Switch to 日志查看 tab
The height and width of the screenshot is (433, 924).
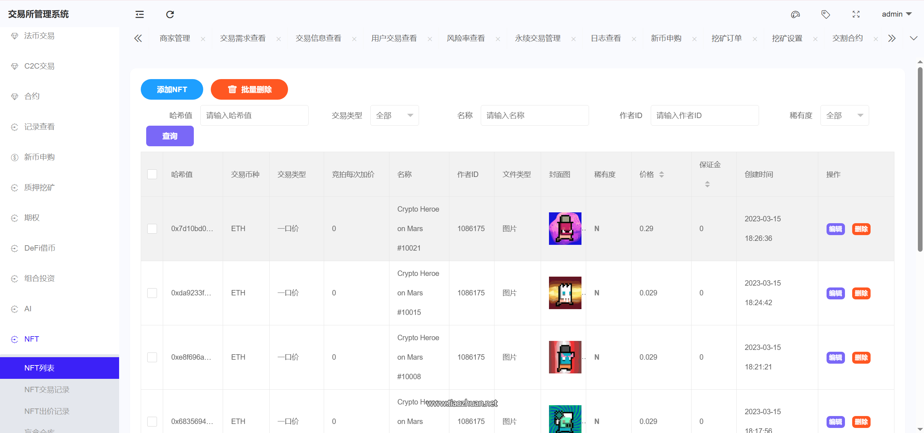606,38
